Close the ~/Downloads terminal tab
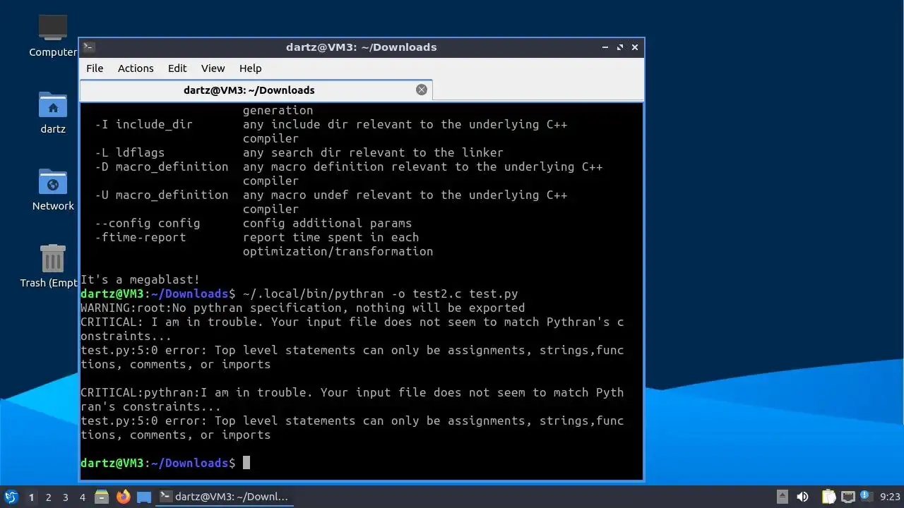 click(422, 90)
